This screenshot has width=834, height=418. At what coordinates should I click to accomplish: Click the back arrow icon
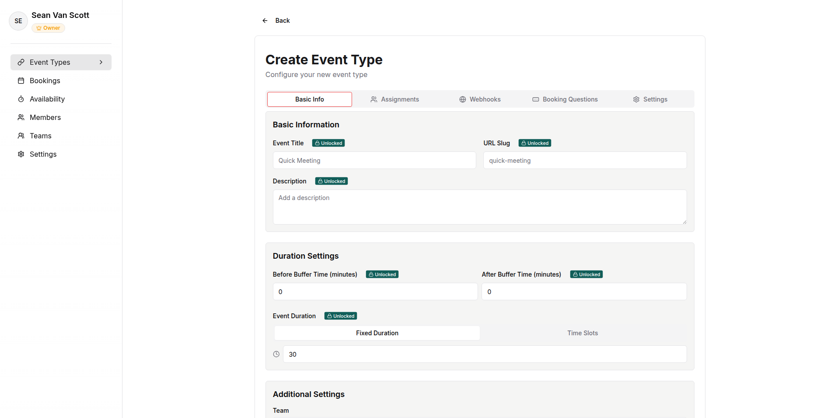point(265,21)
